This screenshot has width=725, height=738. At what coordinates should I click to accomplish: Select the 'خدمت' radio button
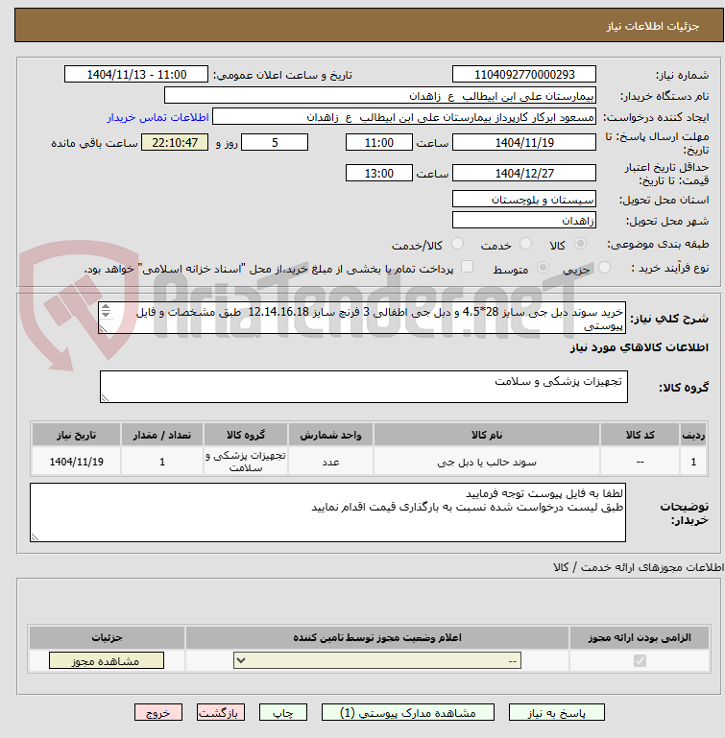coord(525,244)
